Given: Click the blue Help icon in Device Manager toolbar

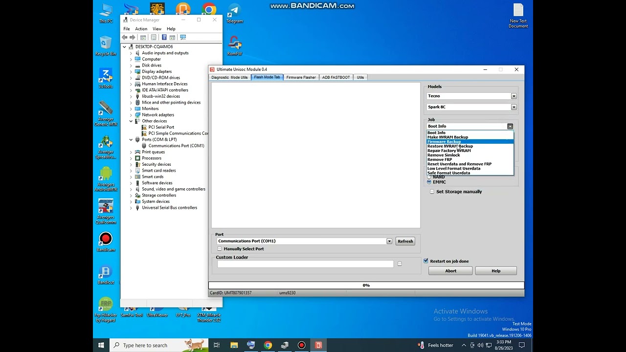Looking at the screenshot, I should pos(164,37).
